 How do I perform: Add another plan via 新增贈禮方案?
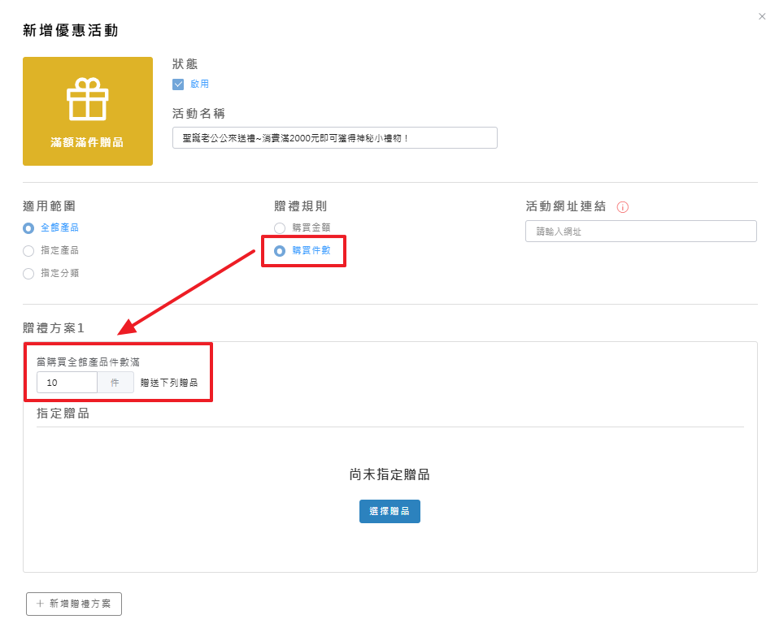click(74, 604)
